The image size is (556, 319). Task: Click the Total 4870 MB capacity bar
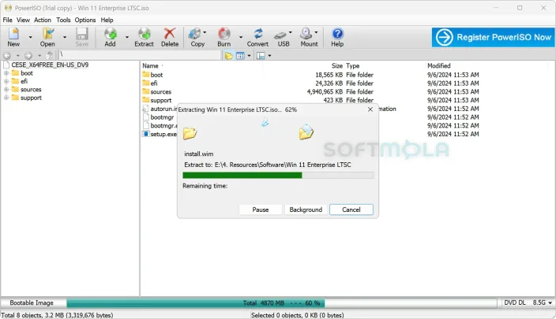281,303
